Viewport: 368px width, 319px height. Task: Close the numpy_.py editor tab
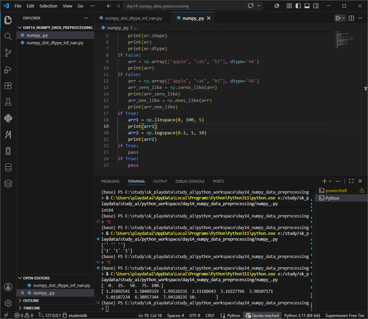click(209, 18)
